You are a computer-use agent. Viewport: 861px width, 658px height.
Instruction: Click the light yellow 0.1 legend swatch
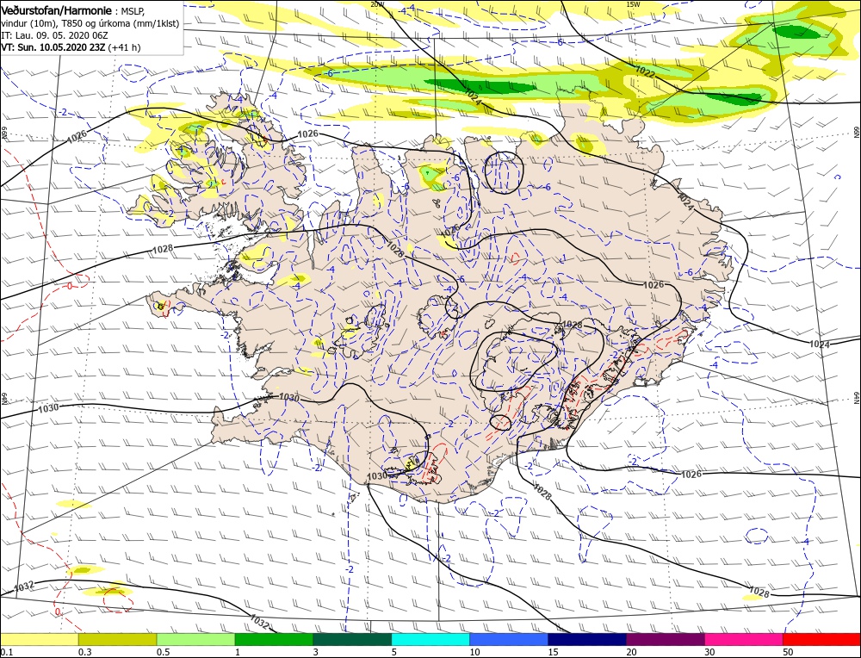[40, 639]
